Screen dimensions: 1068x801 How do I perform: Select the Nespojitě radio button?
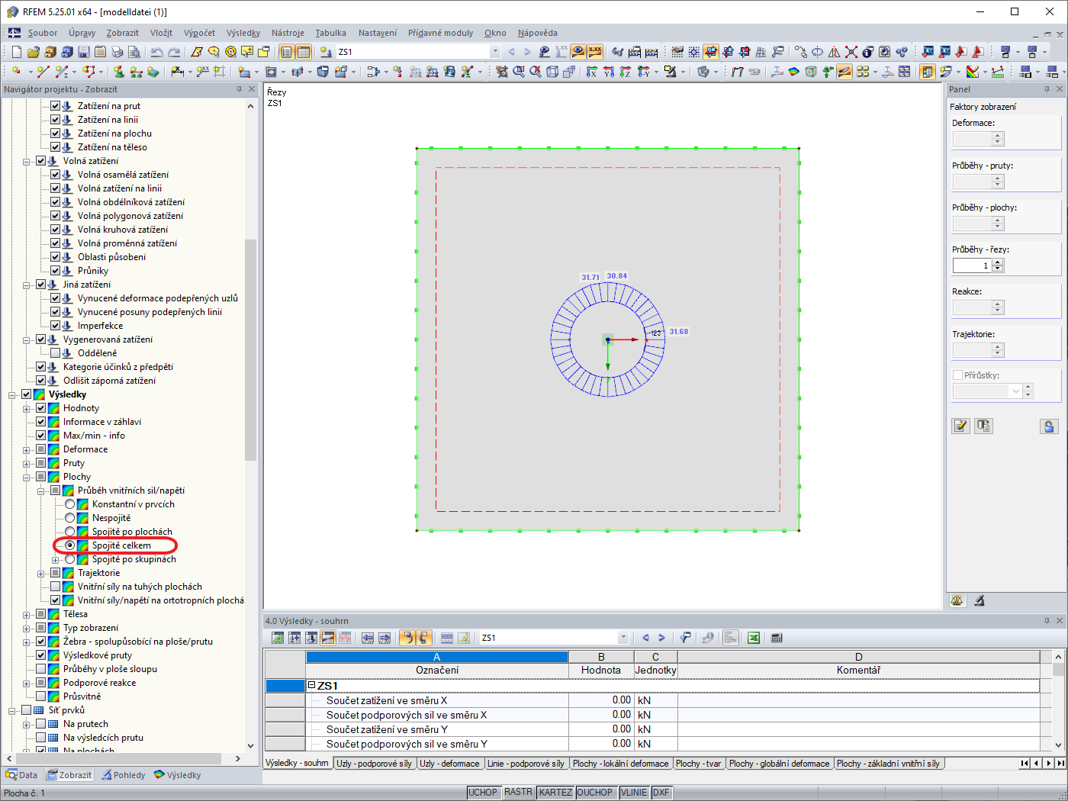(x=70, y=518)
